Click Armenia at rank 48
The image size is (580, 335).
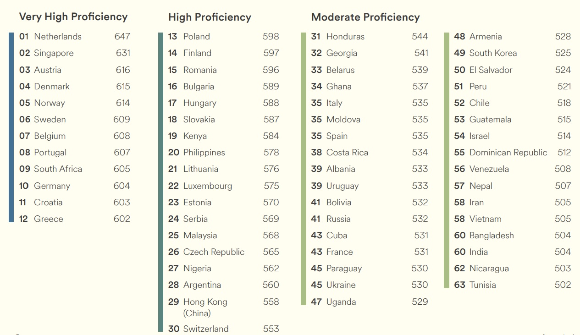click(513, 37)
